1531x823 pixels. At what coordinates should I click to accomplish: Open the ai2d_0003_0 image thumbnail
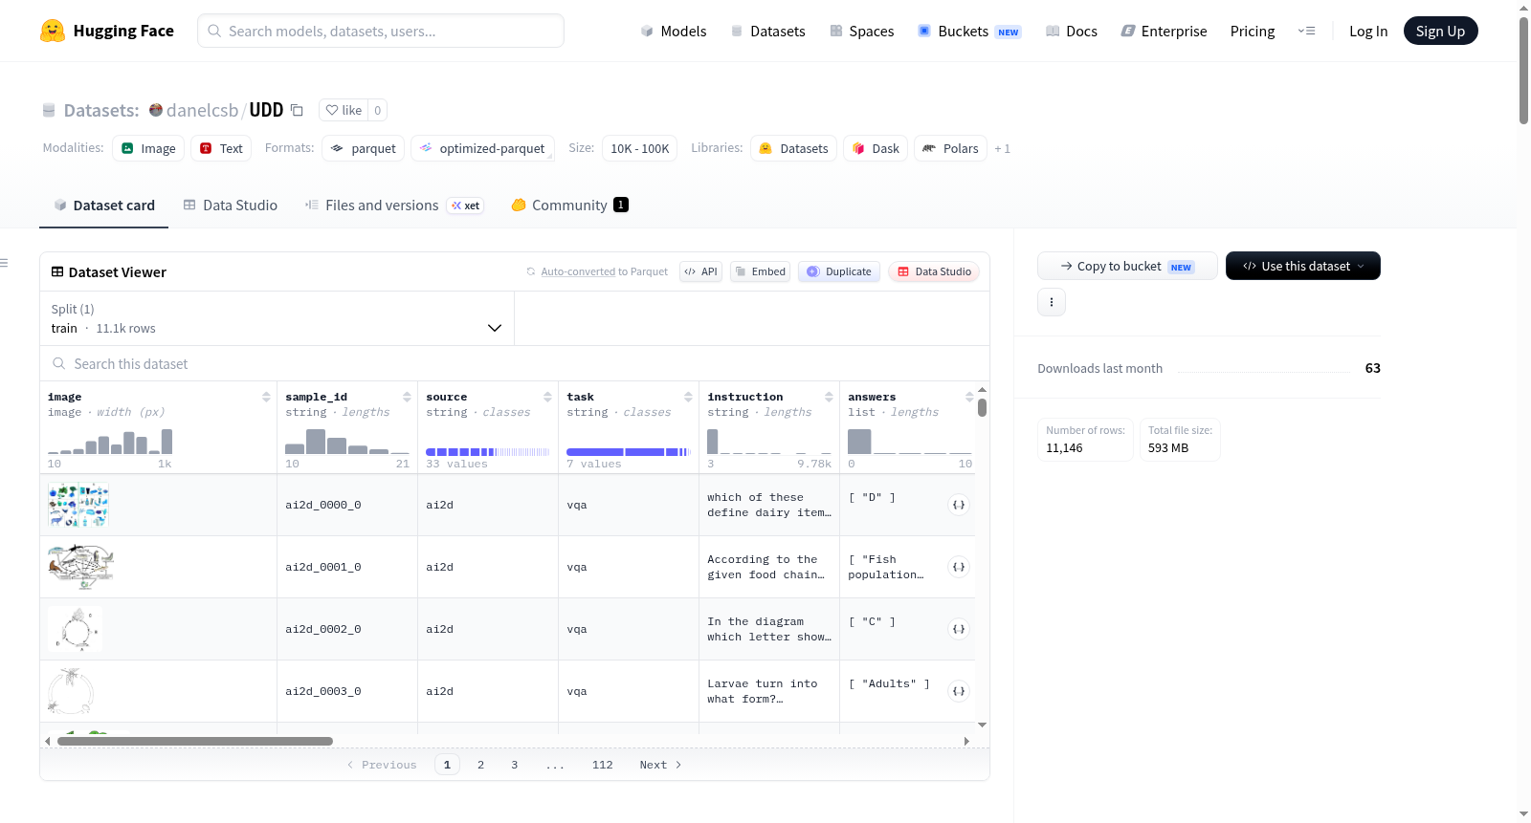[72, 691]
